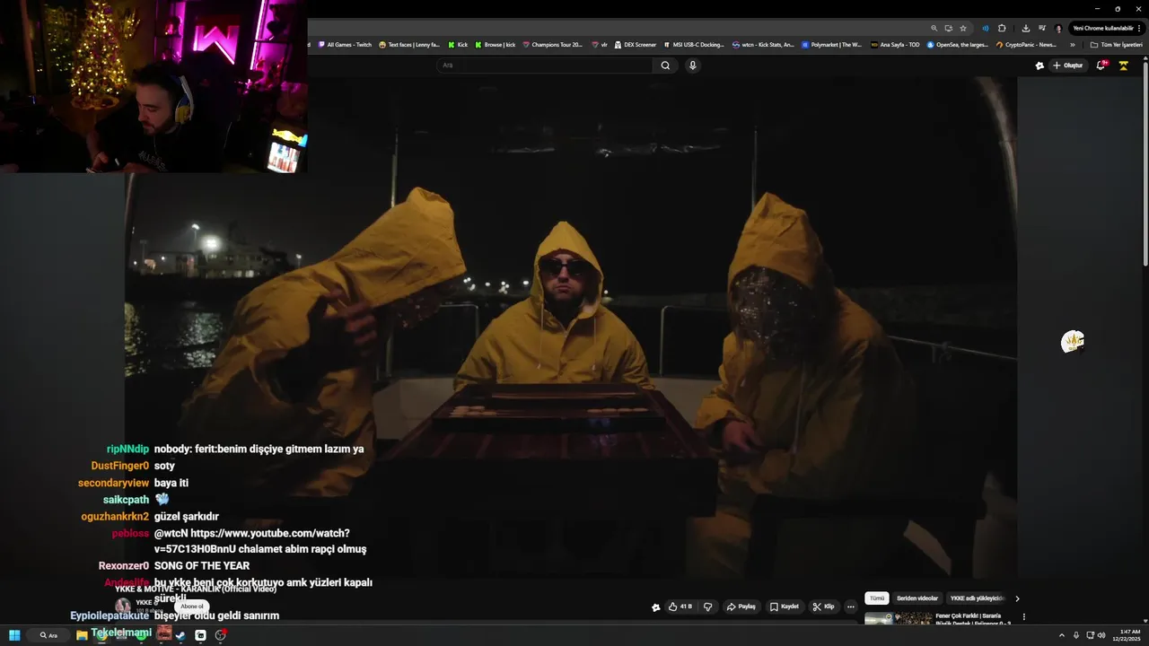This screenshot has height=646, width=1149.
Task: Like the video with thumbs-up 41 B
Action: [680, 607]
